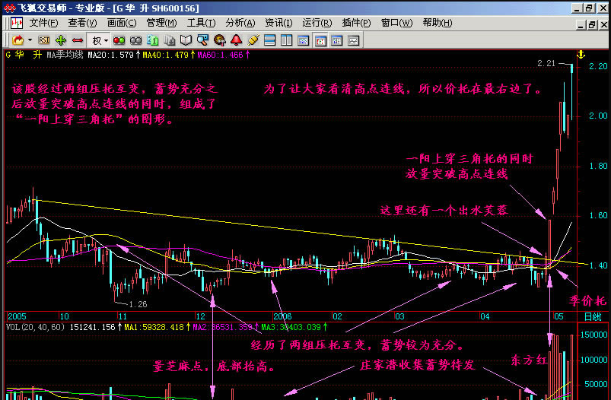This screenshot has width=611, height=400.
Task: Open the 文件(F) menu
Action: (43, 23)
